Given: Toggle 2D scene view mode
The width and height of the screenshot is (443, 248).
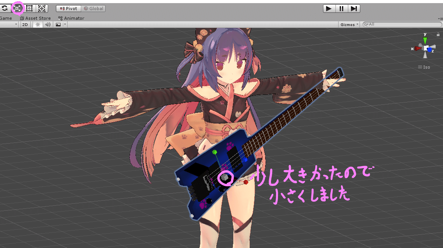Looking at the screenshot, I should [25, 24].
